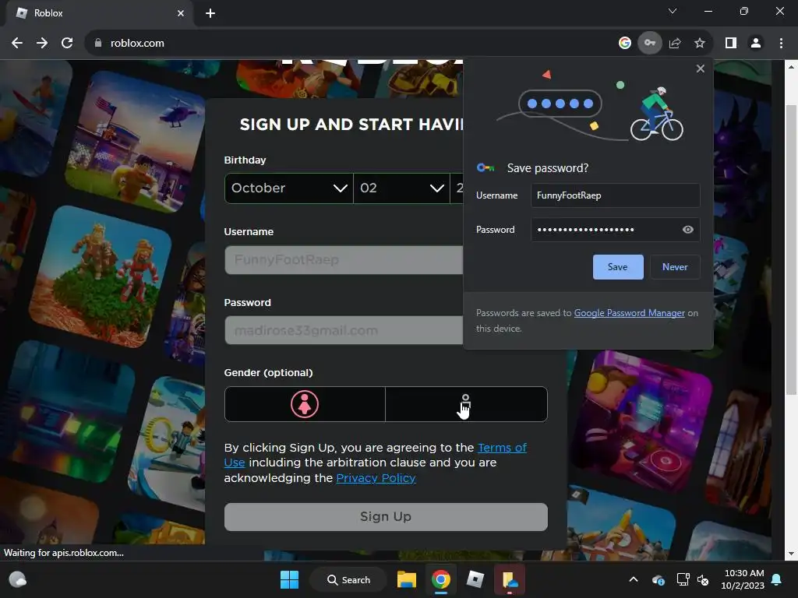Focus the Roblox Username input field
798x598 pixels.
[344, 260]
